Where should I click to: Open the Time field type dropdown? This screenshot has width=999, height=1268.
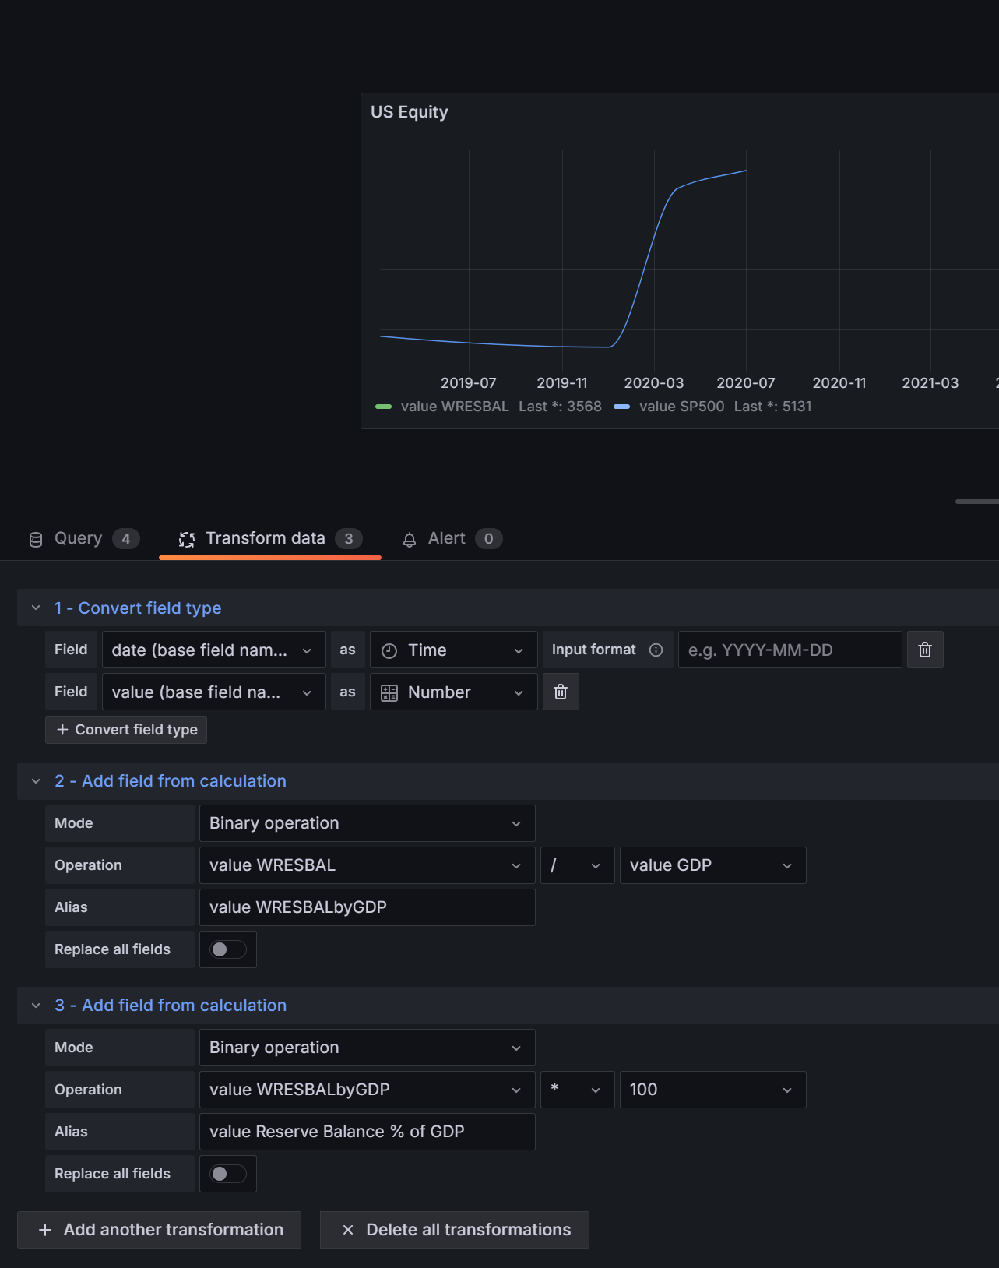pos(454,650)
